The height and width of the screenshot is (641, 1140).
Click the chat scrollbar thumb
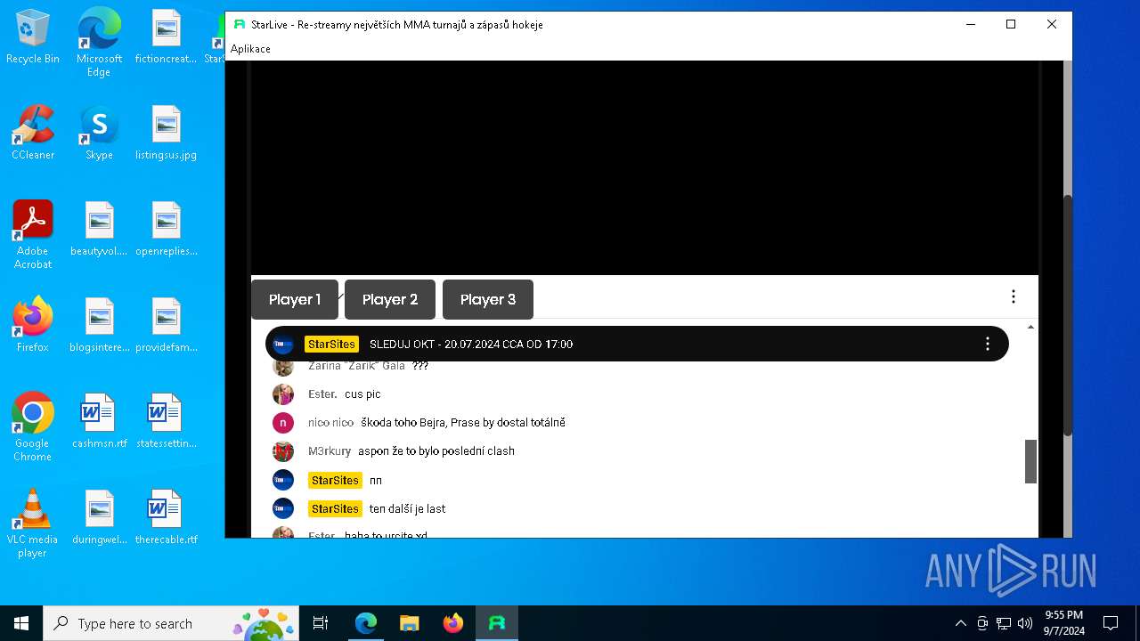pos(1030,461)
